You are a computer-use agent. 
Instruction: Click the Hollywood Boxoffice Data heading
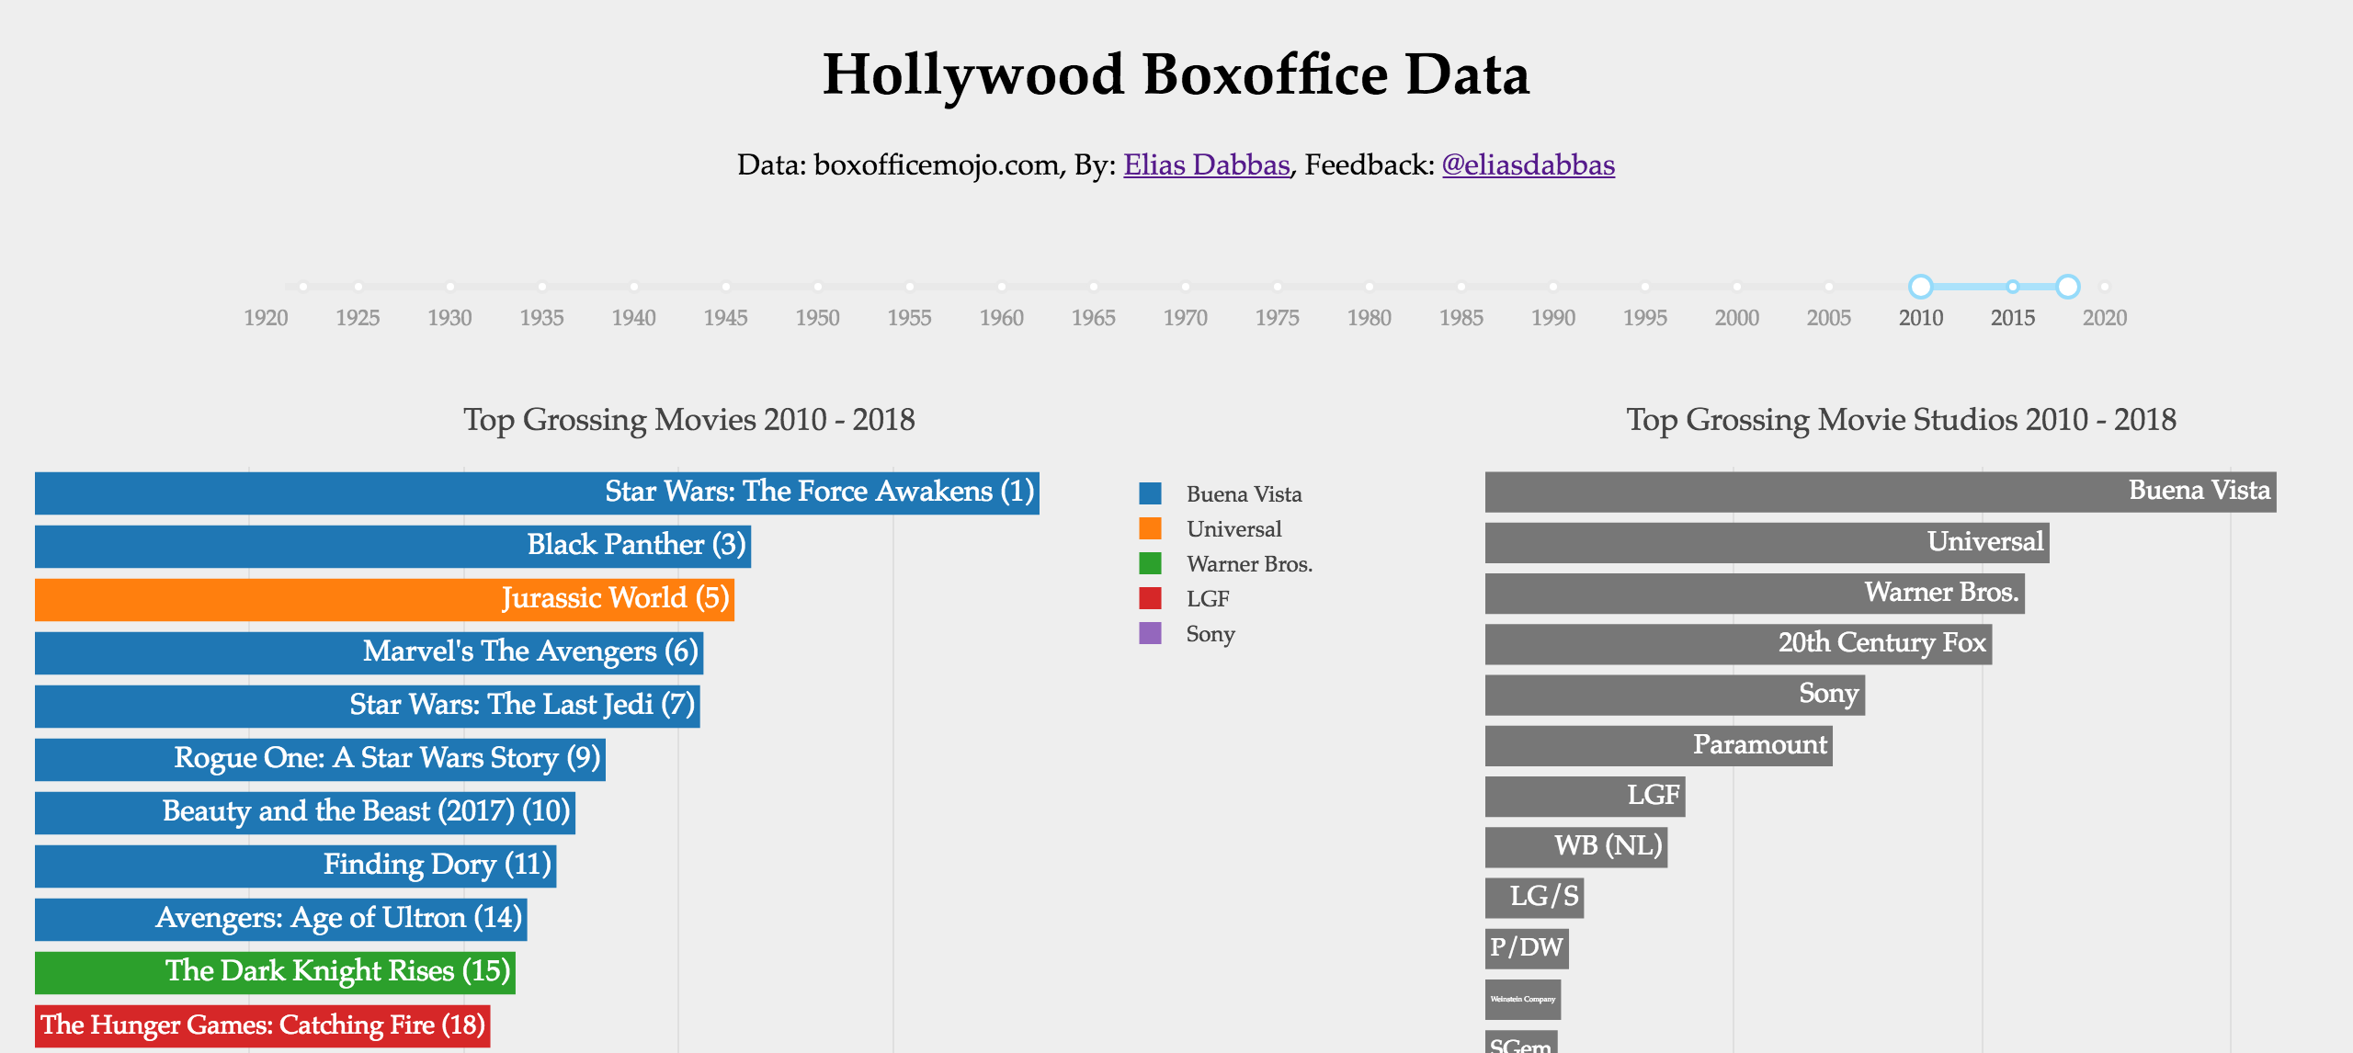click(x=1176, y=74)
